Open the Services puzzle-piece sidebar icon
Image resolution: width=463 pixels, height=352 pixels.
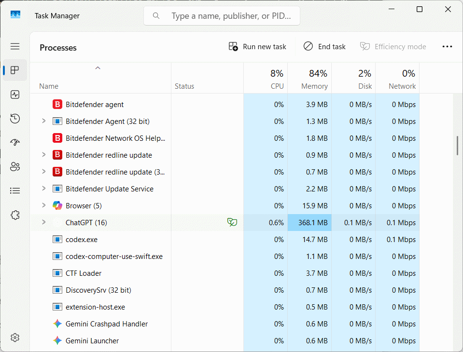15,215
